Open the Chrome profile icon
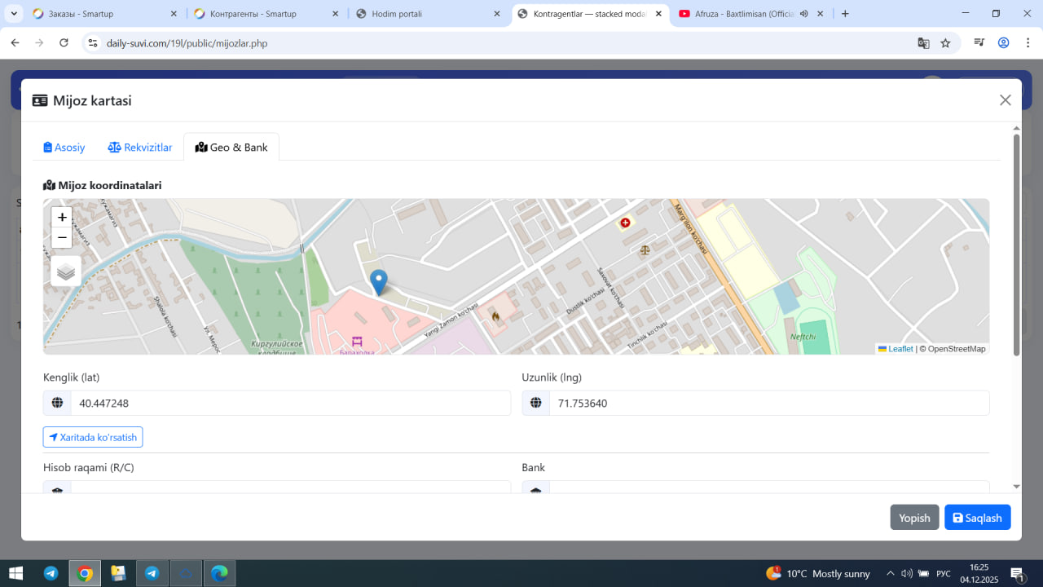The width and height of the screenshot is (1043, 587). pyautogui.click(x=1003, y=43)
